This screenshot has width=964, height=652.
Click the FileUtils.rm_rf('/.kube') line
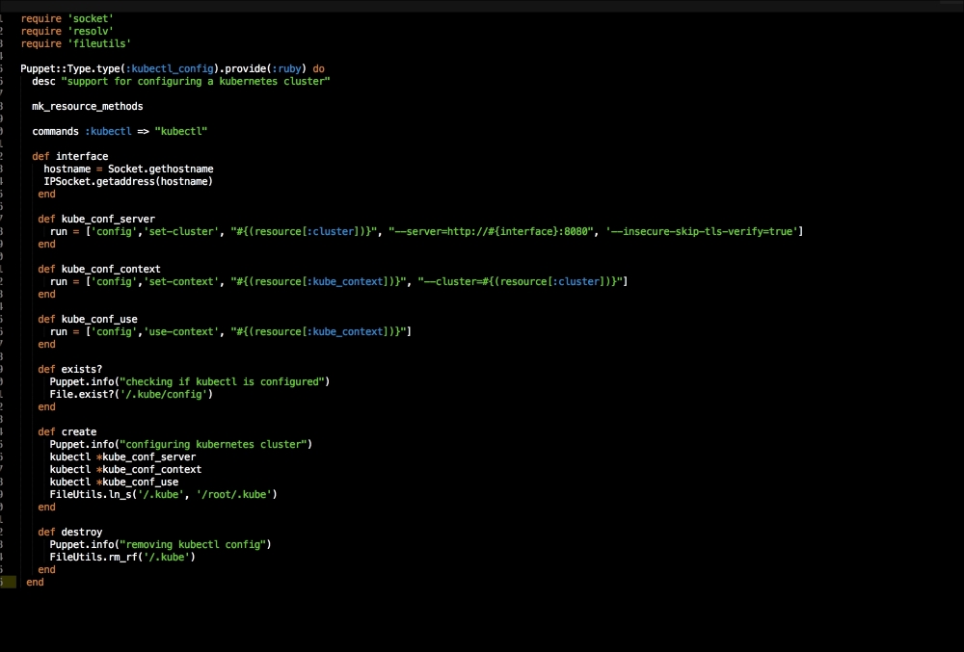click(x=122, y=557)
